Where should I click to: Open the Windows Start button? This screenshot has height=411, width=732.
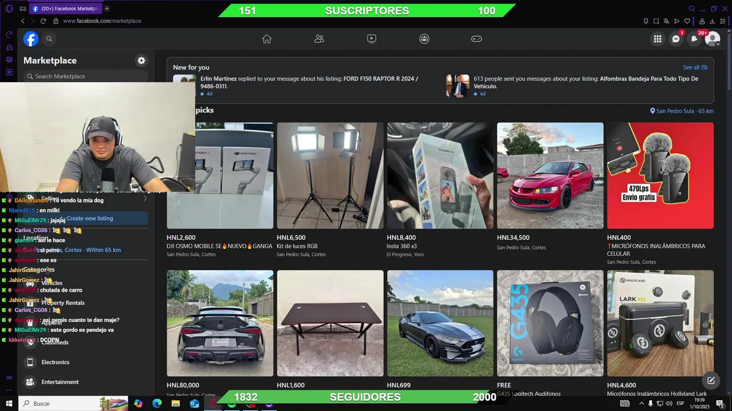[x=9, y=404]
